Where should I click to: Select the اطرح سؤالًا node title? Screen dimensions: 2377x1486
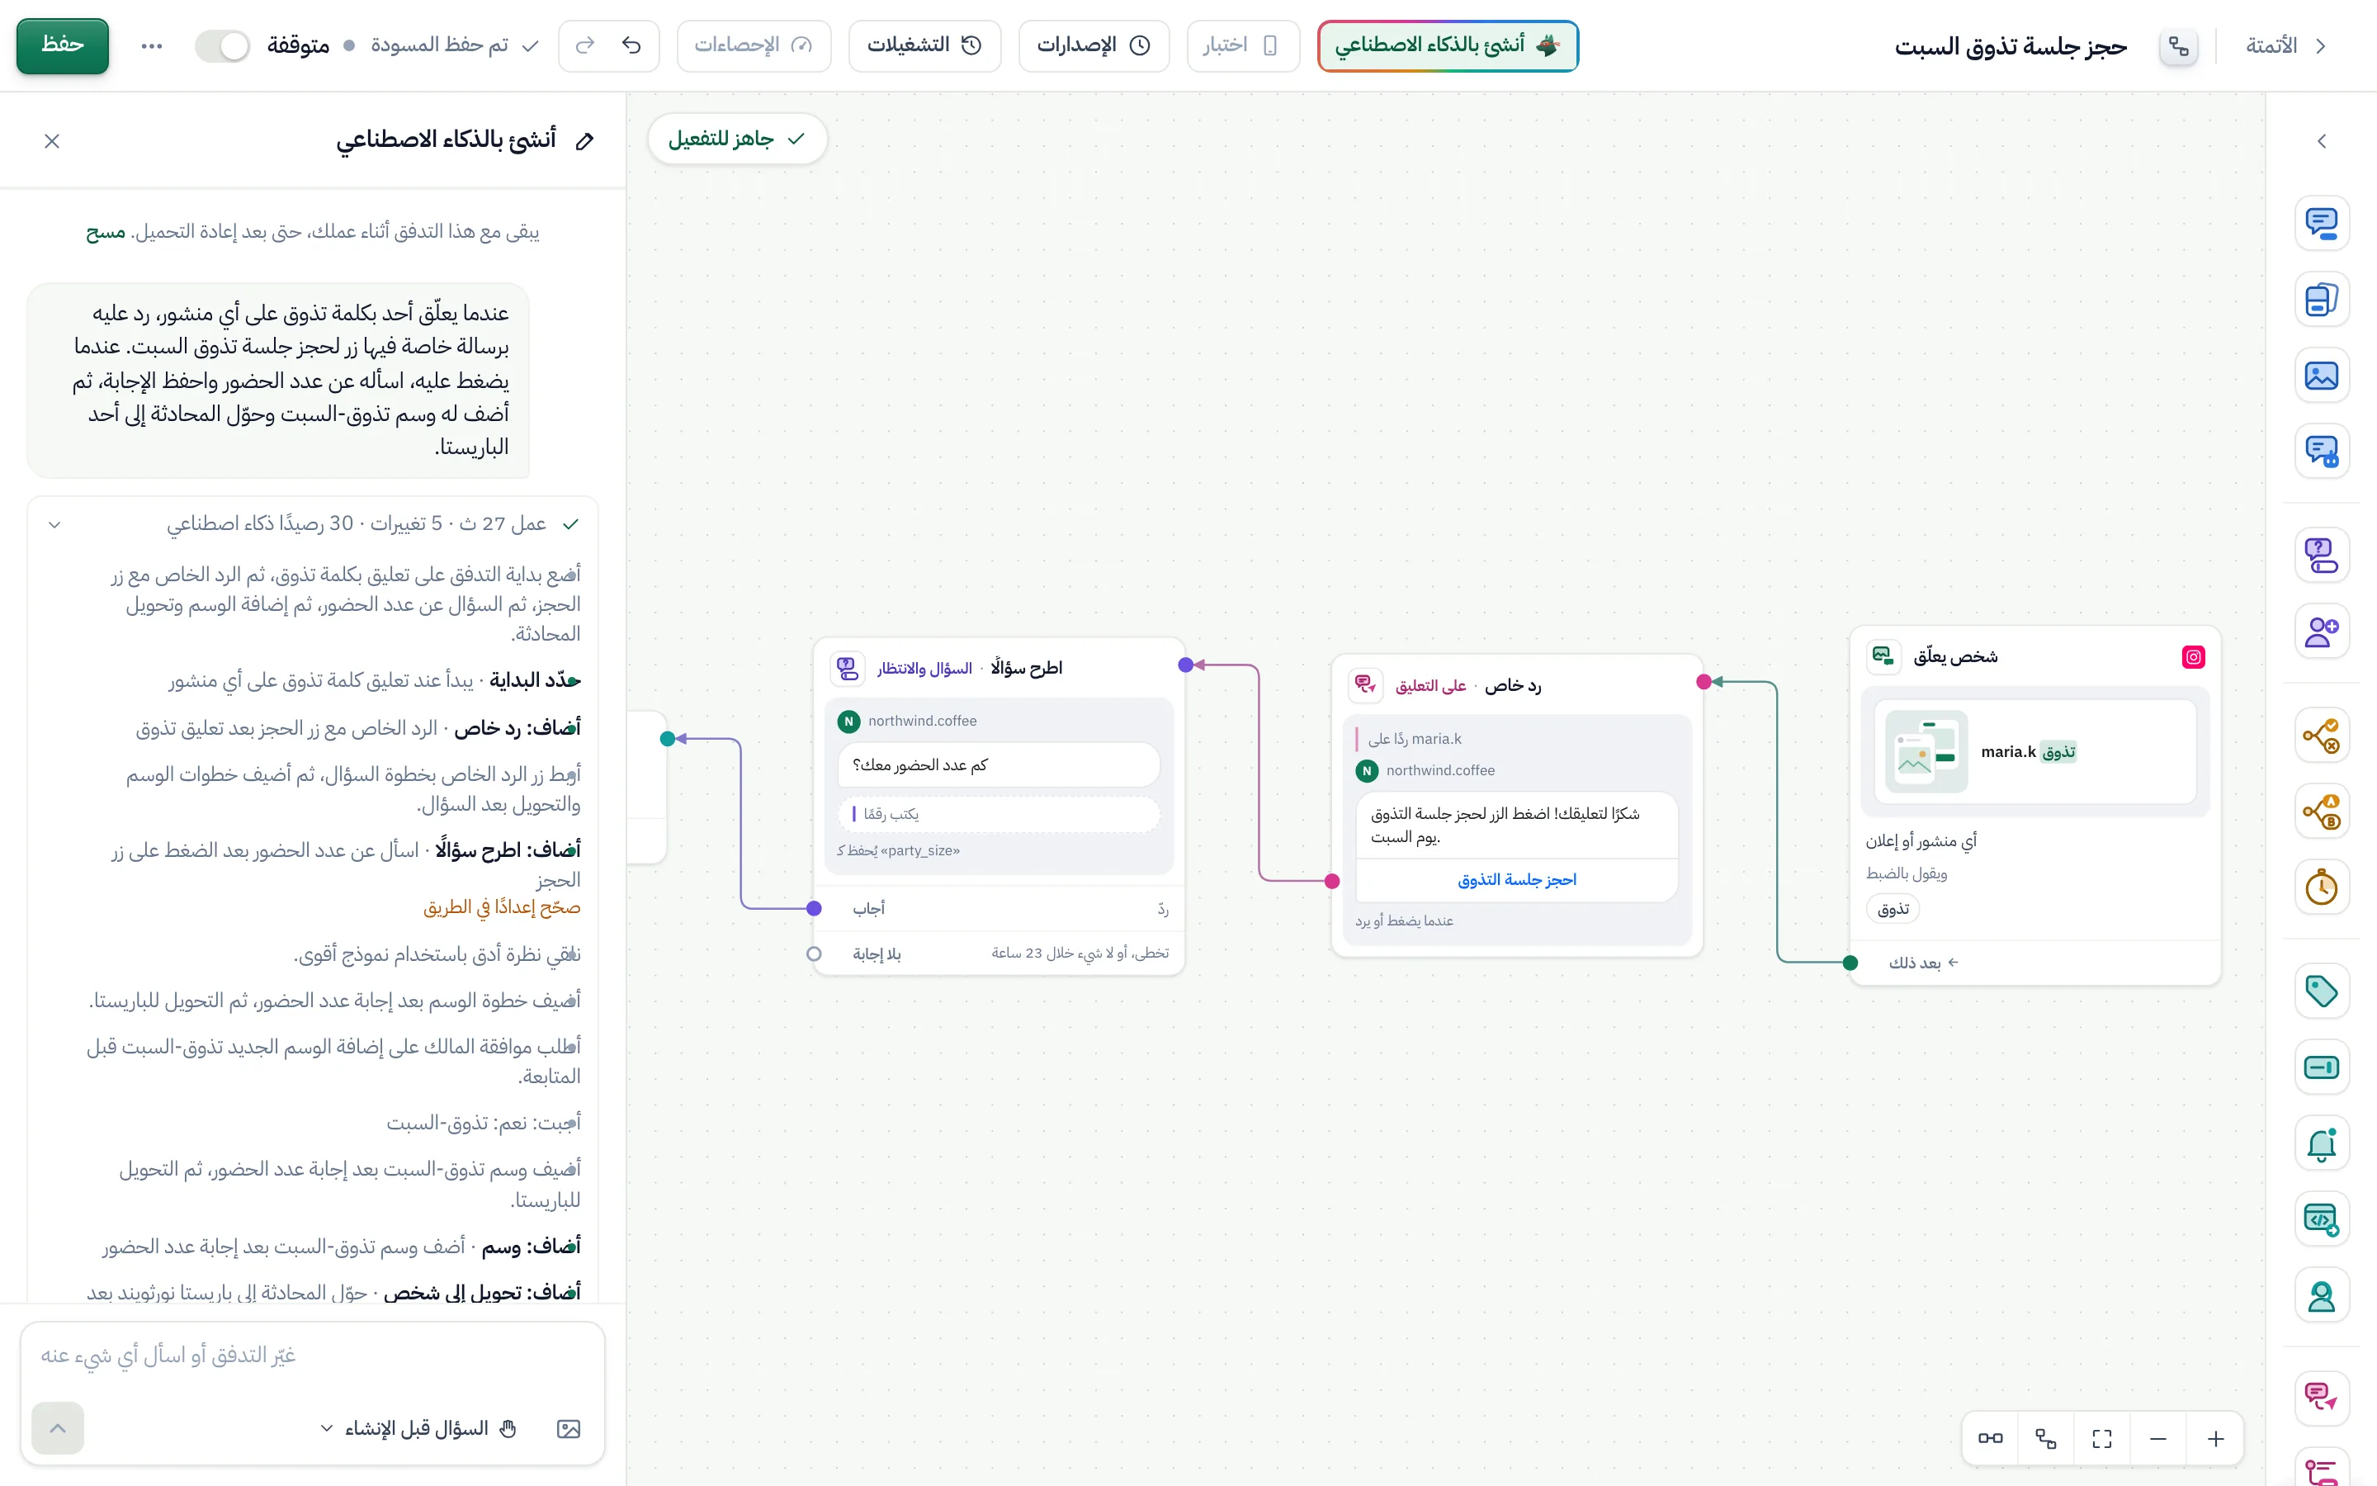click(x=1025, y=669)
